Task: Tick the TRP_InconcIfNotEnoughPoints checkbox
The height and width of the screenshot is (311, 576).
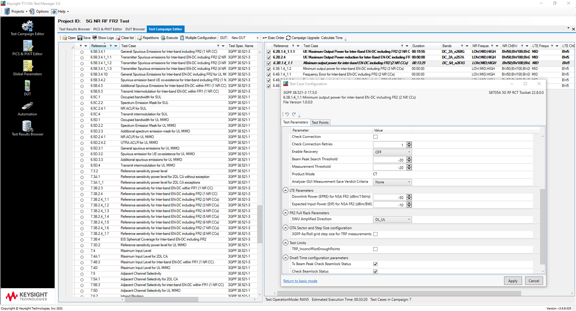Action: [x=375, y=249]
